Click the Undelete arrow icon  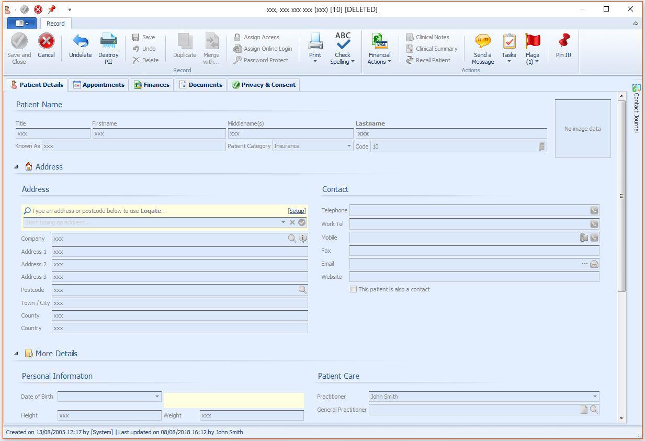click(80, 41)
